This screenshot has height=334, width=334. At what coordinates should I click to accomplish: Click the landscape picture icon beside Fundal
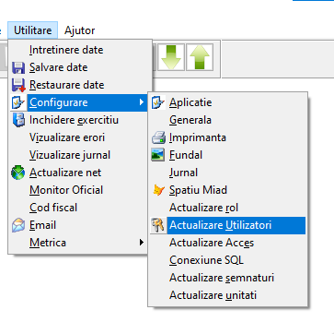point(158,155)
